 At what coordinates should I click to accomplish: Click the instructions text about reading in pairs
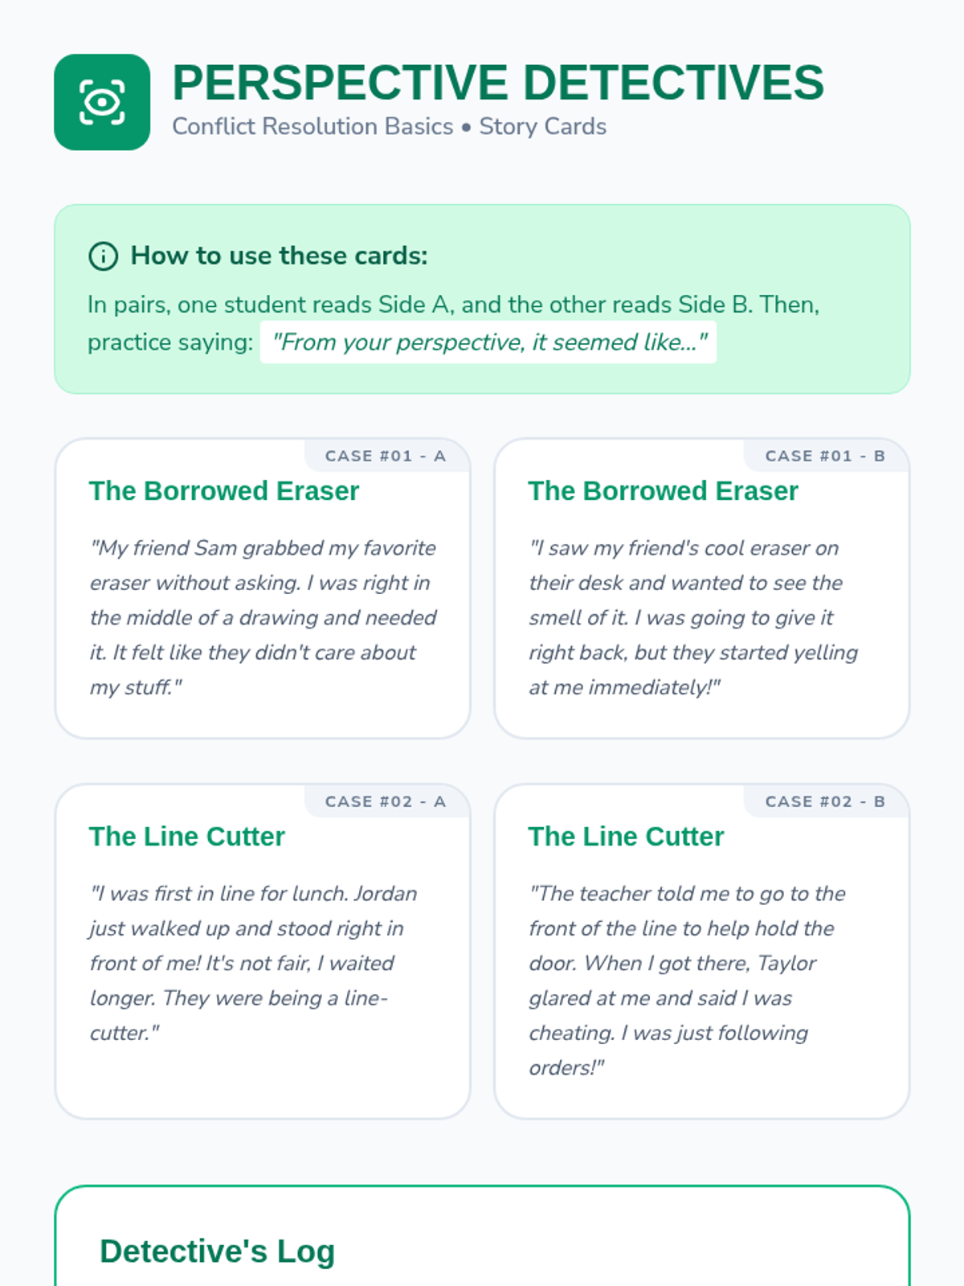(x=453, y=305)
